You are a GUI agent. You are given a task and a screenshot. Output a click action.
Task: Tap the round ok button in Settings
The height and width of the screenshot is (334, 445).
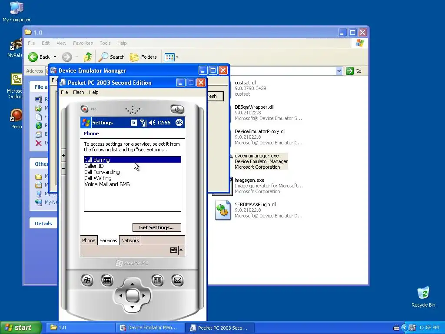[179, 122]
